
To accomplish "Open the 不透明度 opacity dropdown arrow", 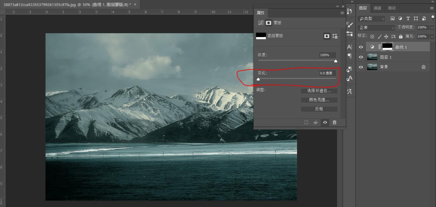I will click(x=432, y=27).
